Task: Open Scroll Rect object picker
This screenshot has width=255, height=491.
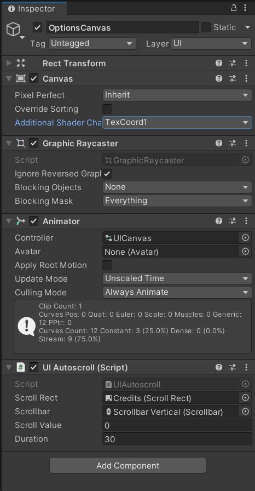Action: click(245, 398)
